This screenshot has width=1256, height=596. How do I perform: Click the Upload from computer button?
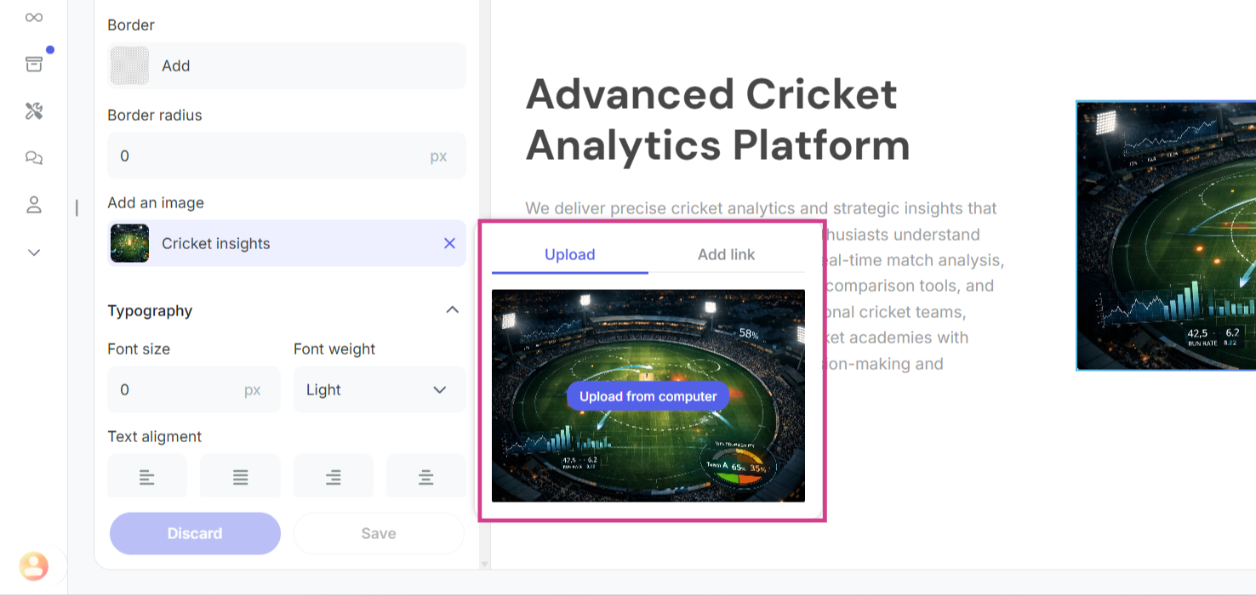[648, 396]
